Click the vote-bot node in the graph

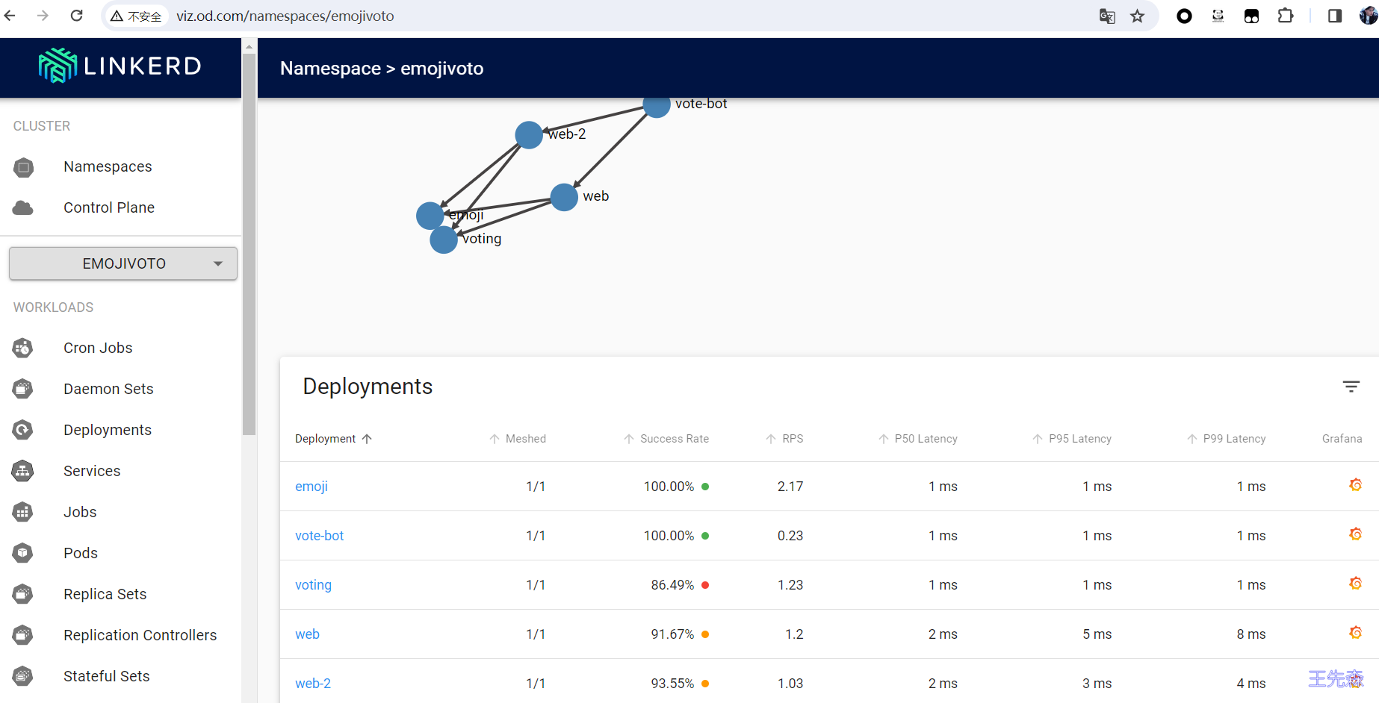coord(656,106)
